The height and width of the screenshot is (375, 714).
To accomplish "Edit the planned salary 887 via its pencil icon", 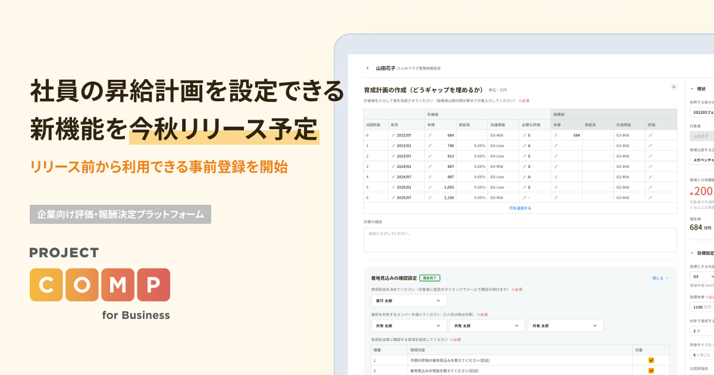I will pos(430,167).
